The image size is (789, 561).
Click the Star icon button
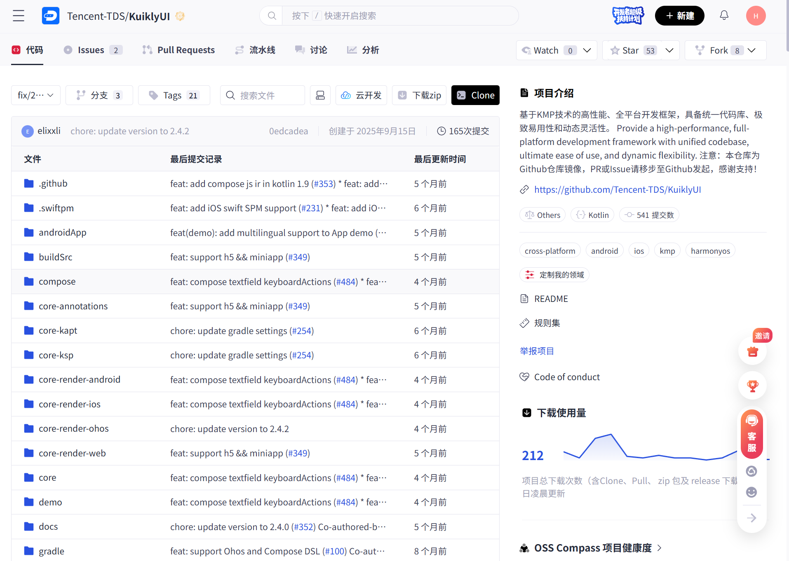(632, 50)
